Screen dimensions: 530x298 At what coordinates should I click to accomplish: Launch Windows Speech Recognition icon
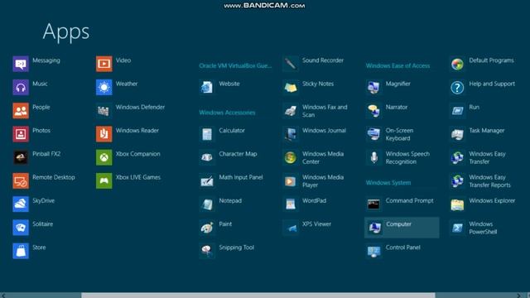[x=373, y=157]
